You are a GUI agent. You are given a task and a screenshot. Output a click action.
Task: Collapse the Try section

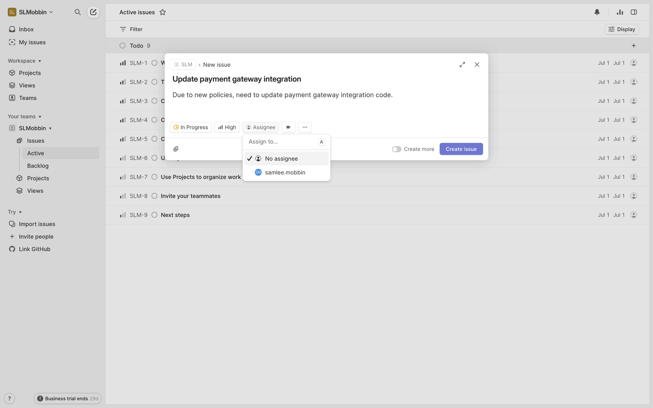click(15, 212)
